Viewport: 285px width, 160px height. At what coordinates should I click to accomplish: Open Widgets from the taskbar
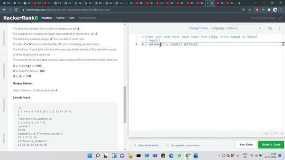click(x=114, y=156)
